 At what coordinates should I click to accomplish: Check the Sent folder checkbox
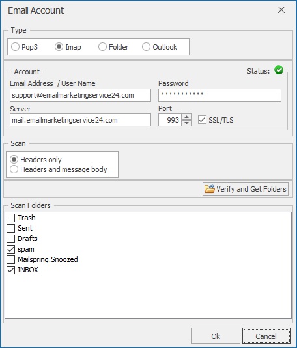pos(10,228)
